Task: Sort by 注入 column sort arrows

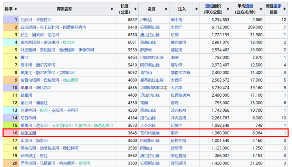Action: pos(196,9)
